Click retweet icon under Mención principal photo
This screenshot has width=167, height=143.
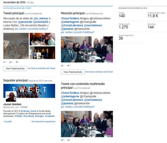[62, 66]
